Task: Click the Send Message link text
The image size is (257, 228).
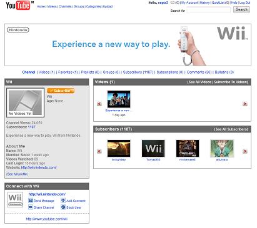Action: [x=44, y=201]
